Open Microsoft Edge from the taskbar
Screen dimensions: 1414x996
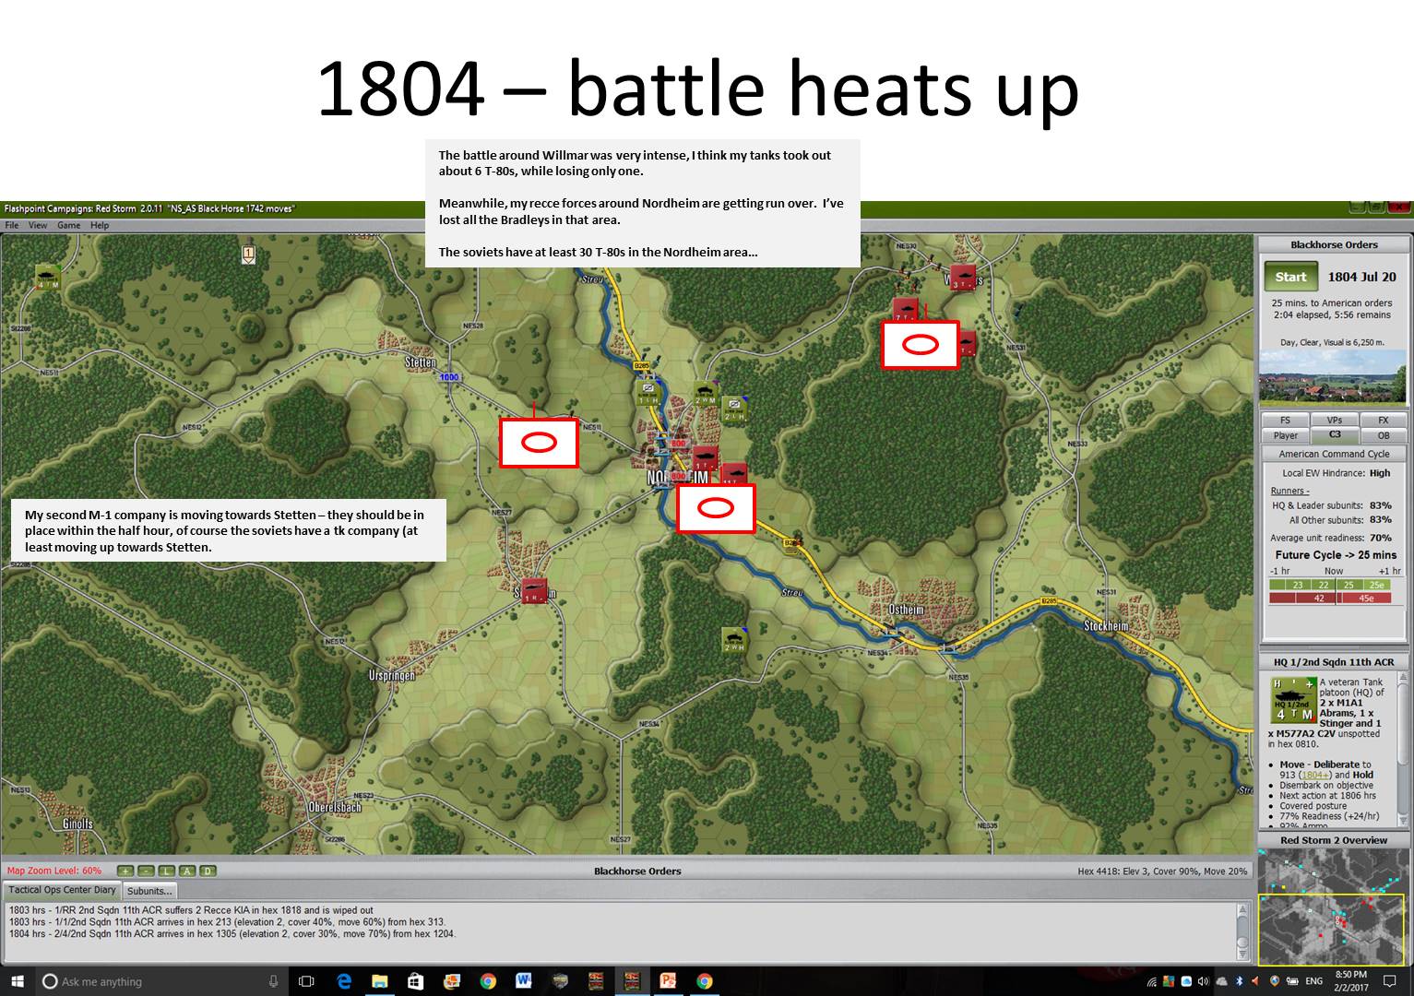pos(343,981)
